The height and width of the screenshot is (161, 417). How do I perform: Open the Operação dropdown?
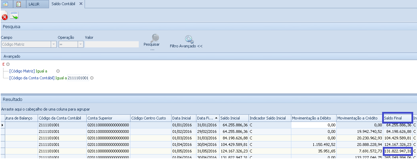[80, 44]
